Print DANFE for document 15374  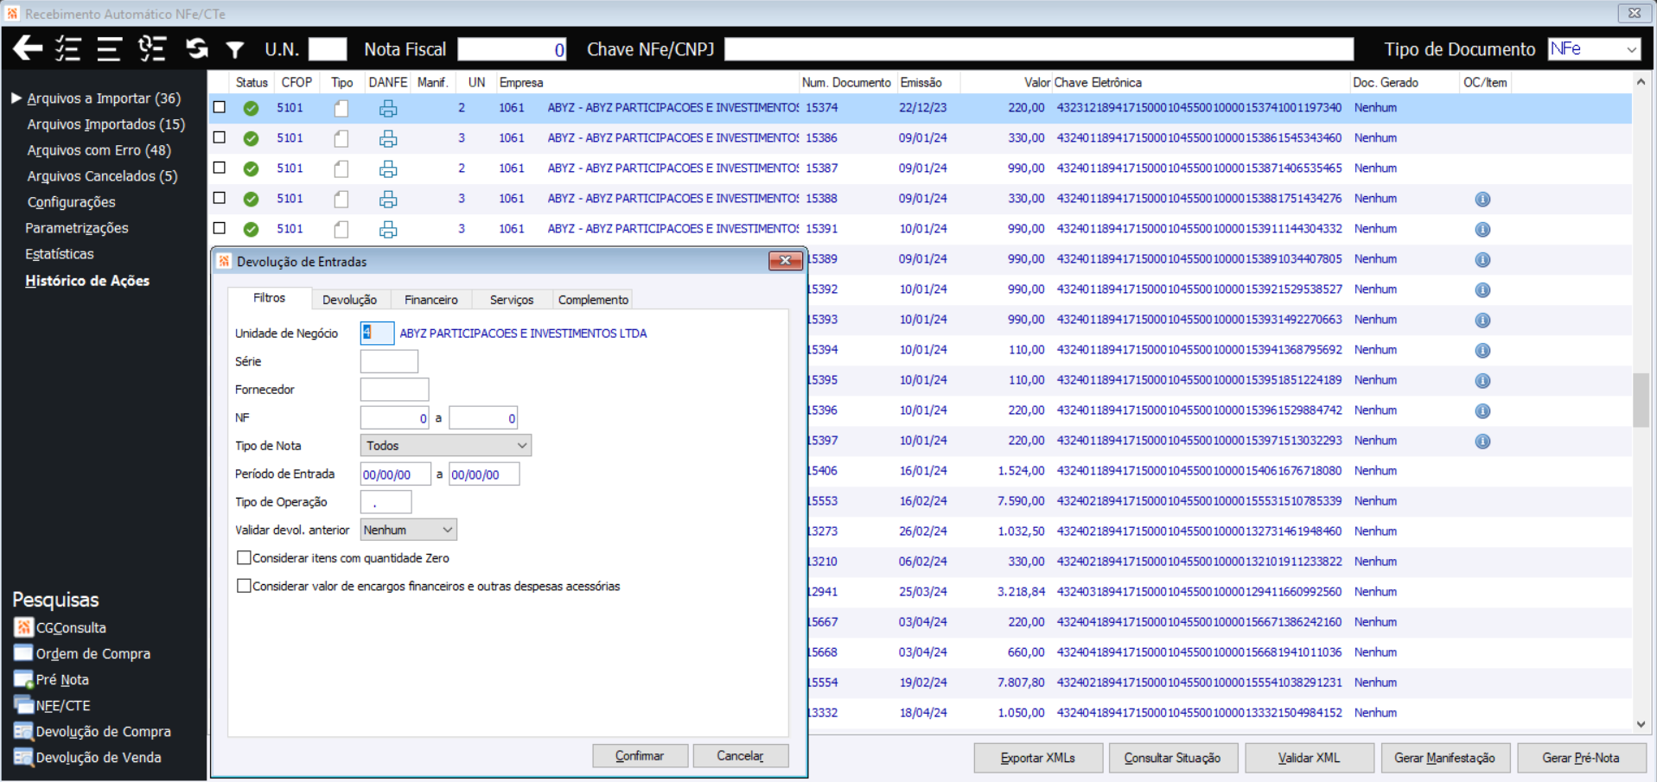[388, 108]
